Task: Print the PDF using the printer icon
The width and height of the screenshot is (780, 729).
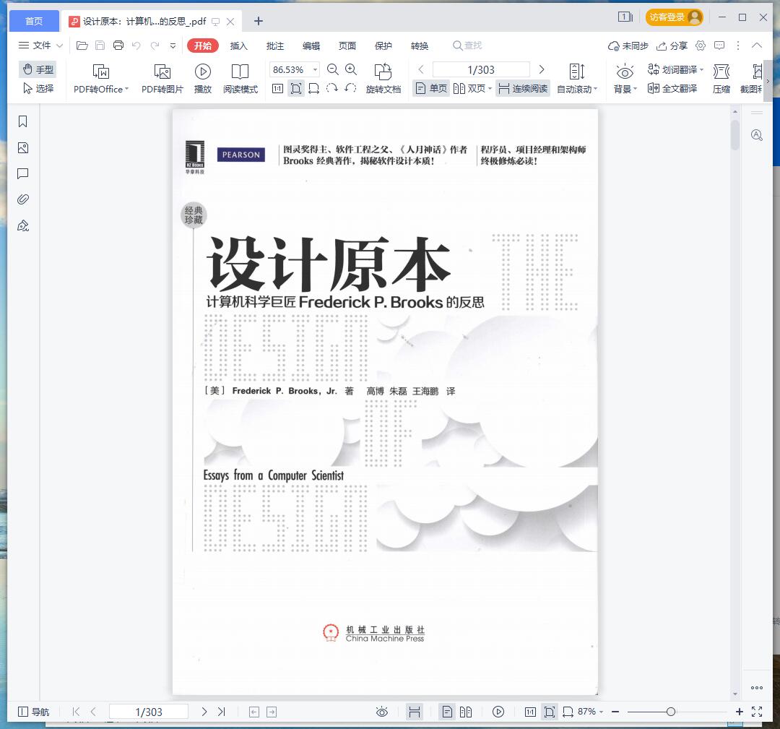Action: pyautogui.click(x=118, y=46)
